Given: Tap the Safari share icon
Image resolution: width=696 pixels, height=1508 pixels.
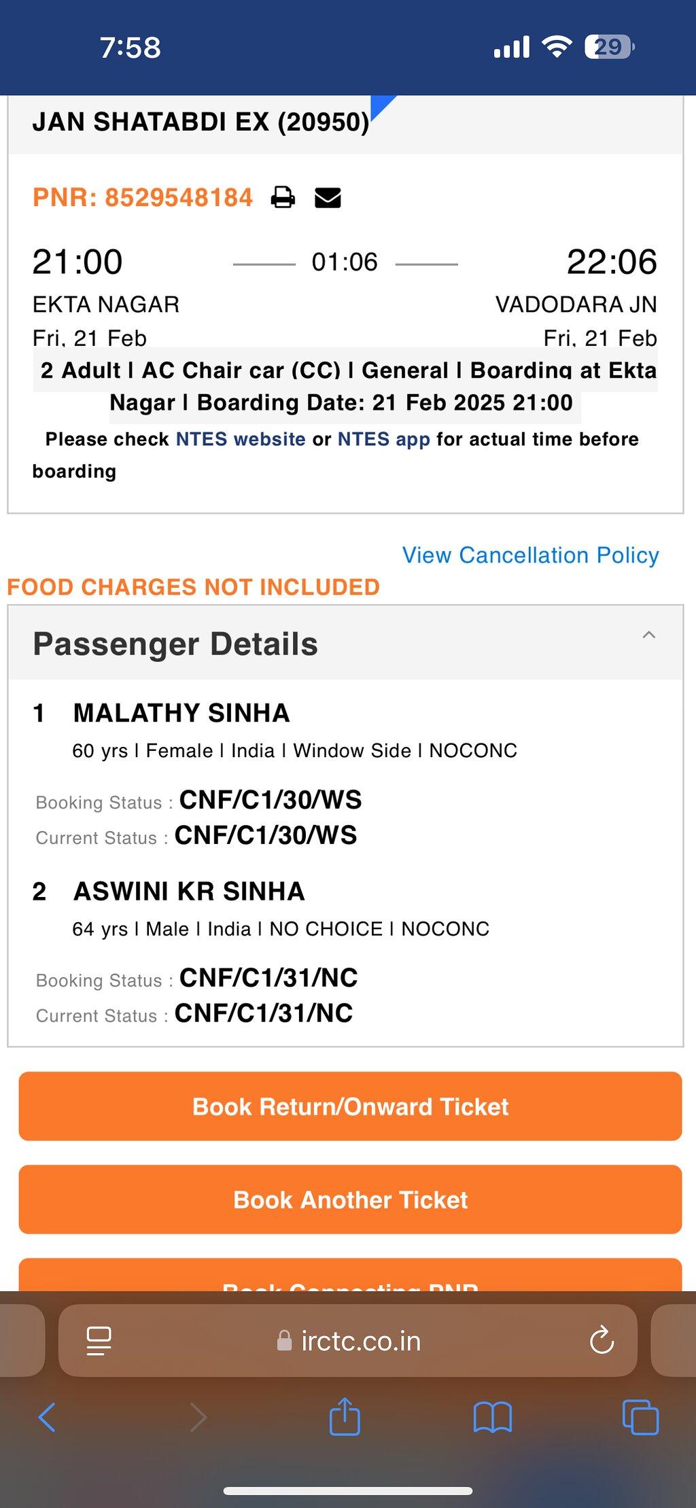Looking at the screenshot, I should (x=345, y=1416).
